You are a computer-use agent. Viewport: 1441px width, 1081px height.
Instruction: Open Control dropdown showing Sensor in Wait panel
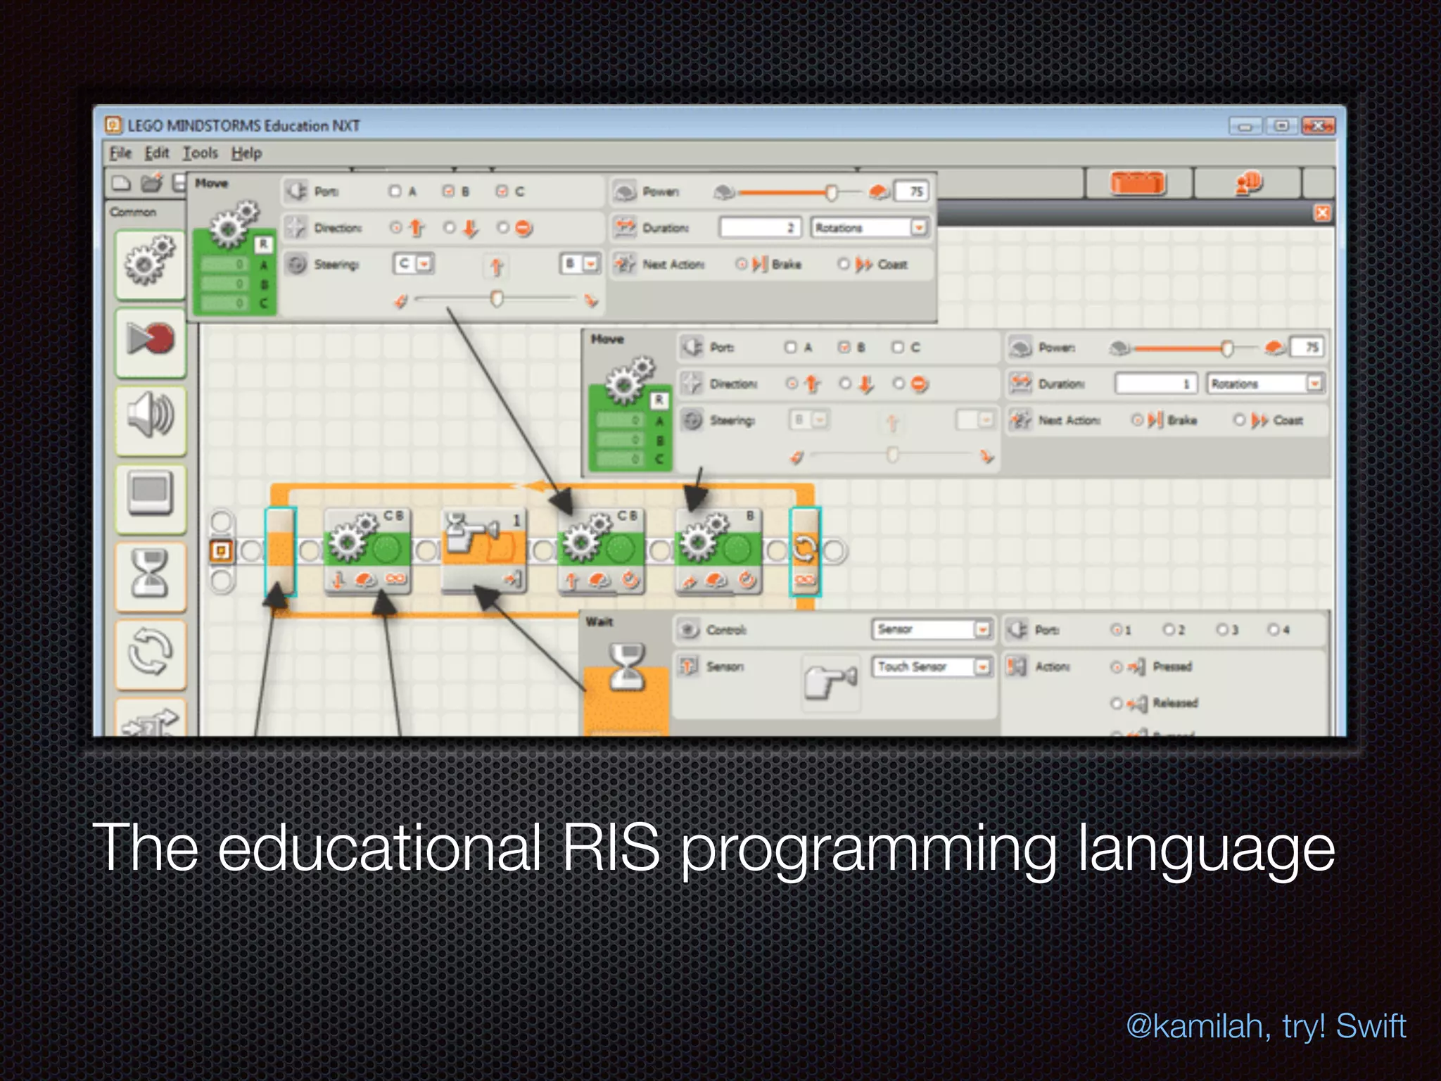pyautogui.click(x=932, y=629)
